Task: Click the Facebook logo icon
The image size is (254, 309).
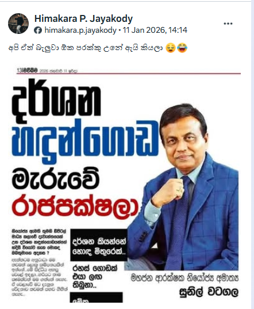Action: click(38, 30)
